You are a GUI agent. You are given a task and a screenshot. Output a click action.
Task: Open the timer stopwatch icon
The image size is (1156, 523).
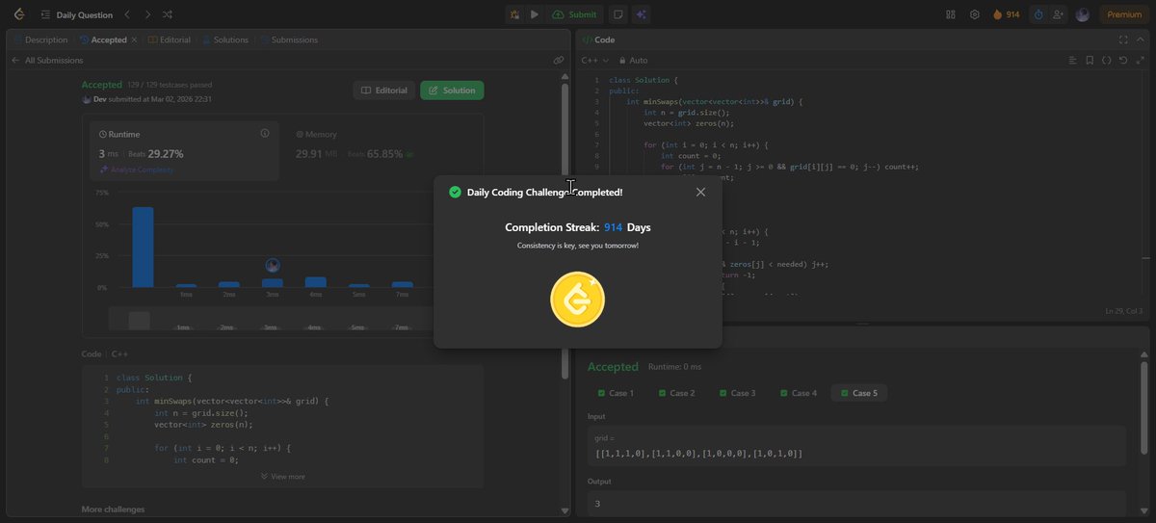tap(1038, 14)
